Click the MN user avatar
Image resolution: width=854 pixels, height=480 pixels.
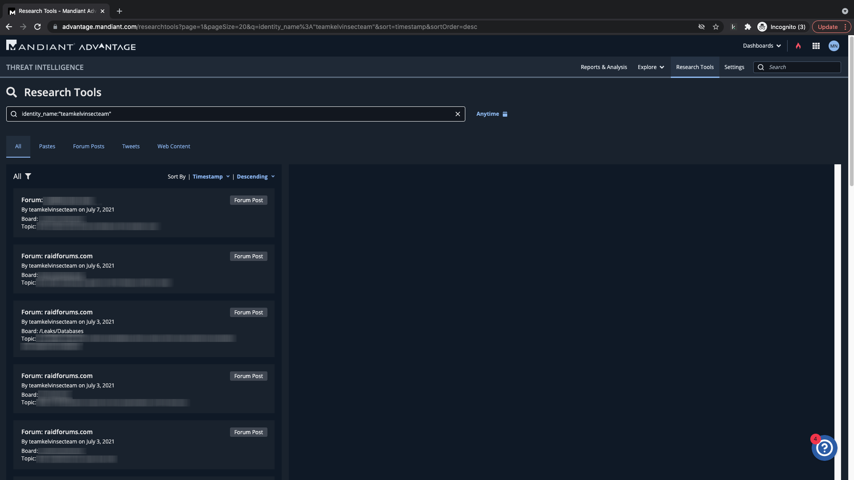[x=833, y=46]
